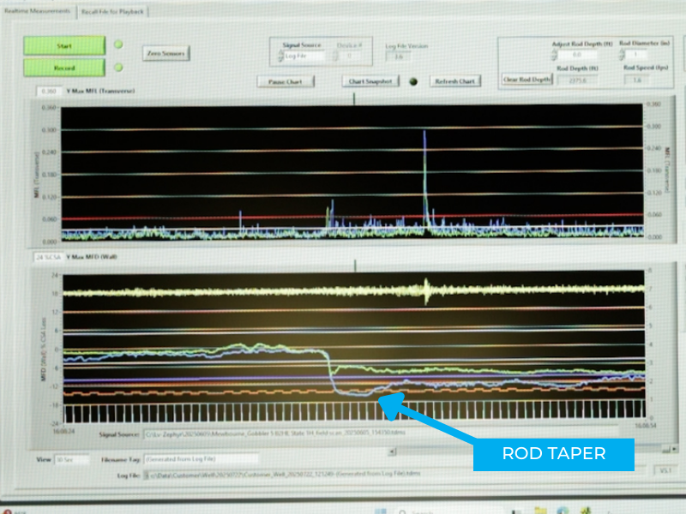The width and height of the screenshot is (686, 514).
Task: Open File Explorer folder icon in the taskbar
Action: [541, 511]
